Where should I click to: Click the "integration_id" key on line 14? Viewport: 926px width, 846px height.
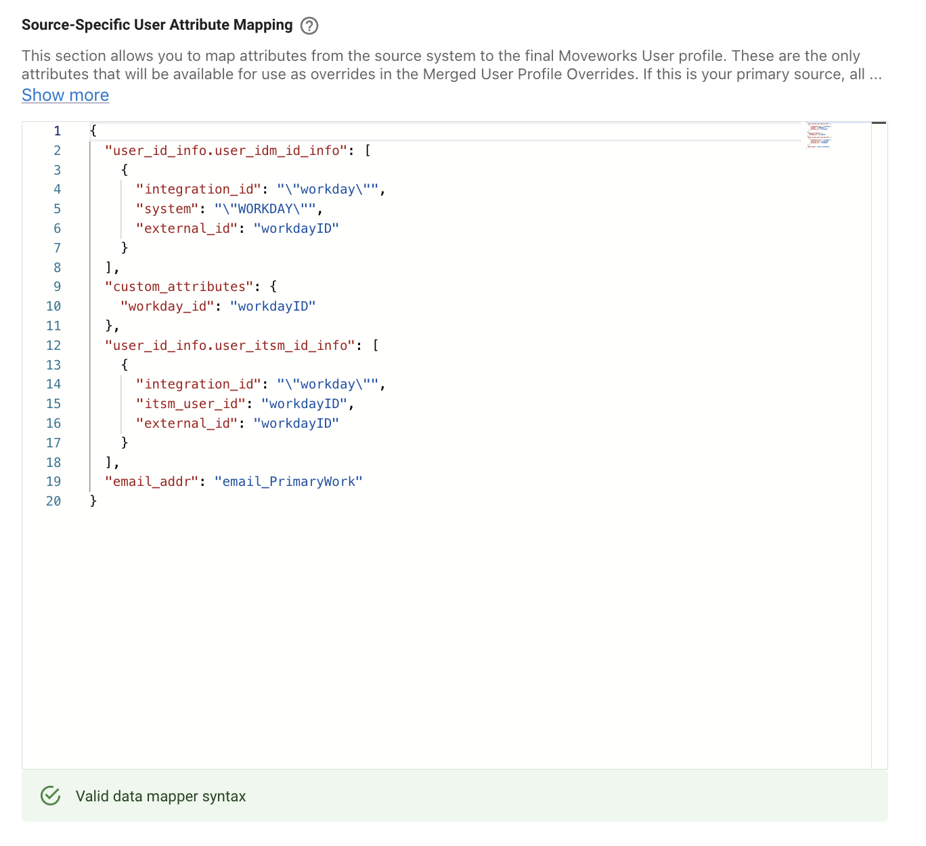pos(198,384)
